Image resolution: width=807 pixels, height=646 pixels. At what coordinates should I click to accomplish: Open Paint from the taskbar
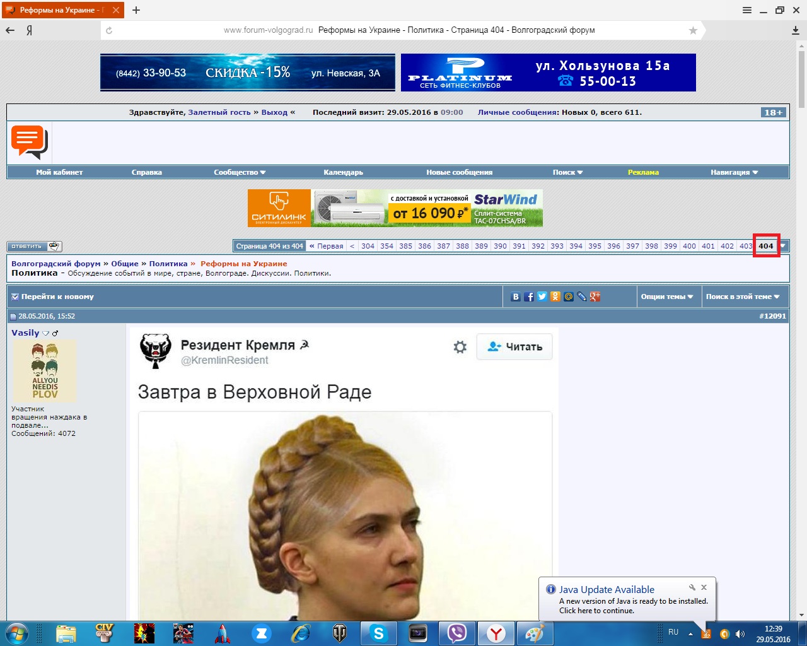[x=535, y=633]
